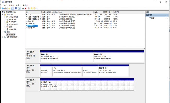Expand the 事件查看器 node
Image resolution: width=170 pixels, height=103 pixels.
(x=5, y=19)
